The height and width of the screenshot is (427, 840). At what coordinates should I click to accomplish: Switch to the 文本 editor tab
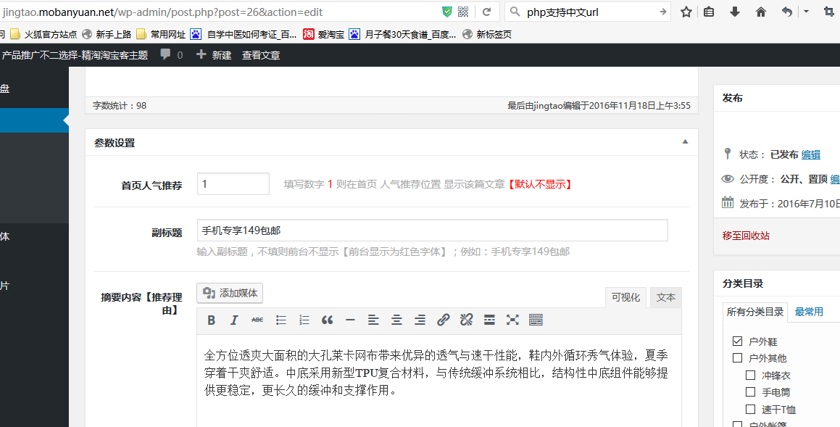click(665, 297)
